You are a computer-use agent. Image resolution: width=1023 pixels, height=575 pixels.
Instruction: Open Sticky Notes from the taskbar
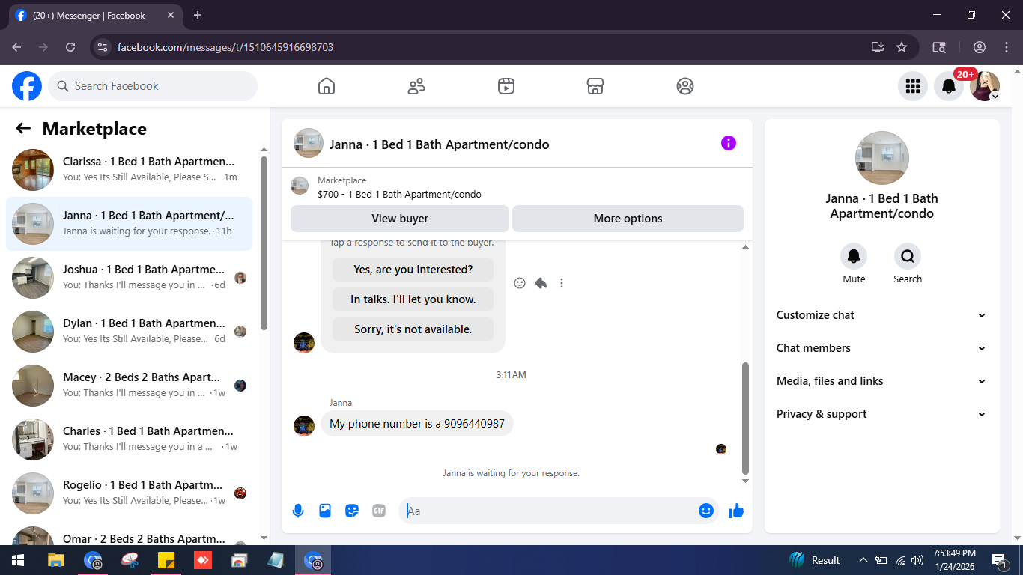[166, 560]
